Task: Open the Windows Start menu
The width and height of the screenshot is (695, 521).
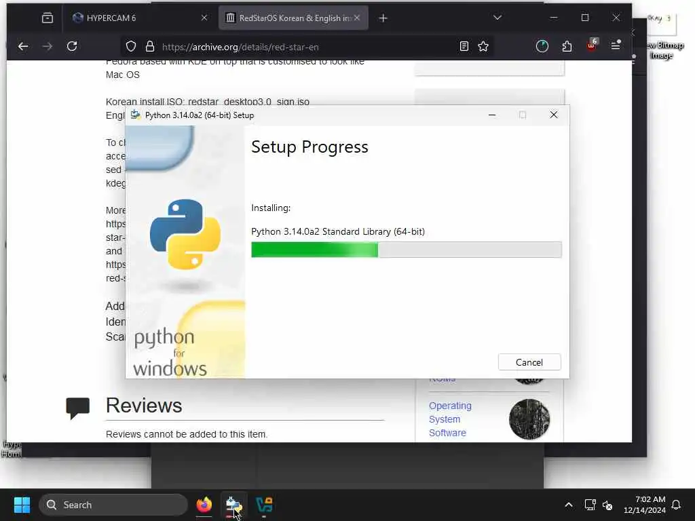Action: tap(22, 505)
